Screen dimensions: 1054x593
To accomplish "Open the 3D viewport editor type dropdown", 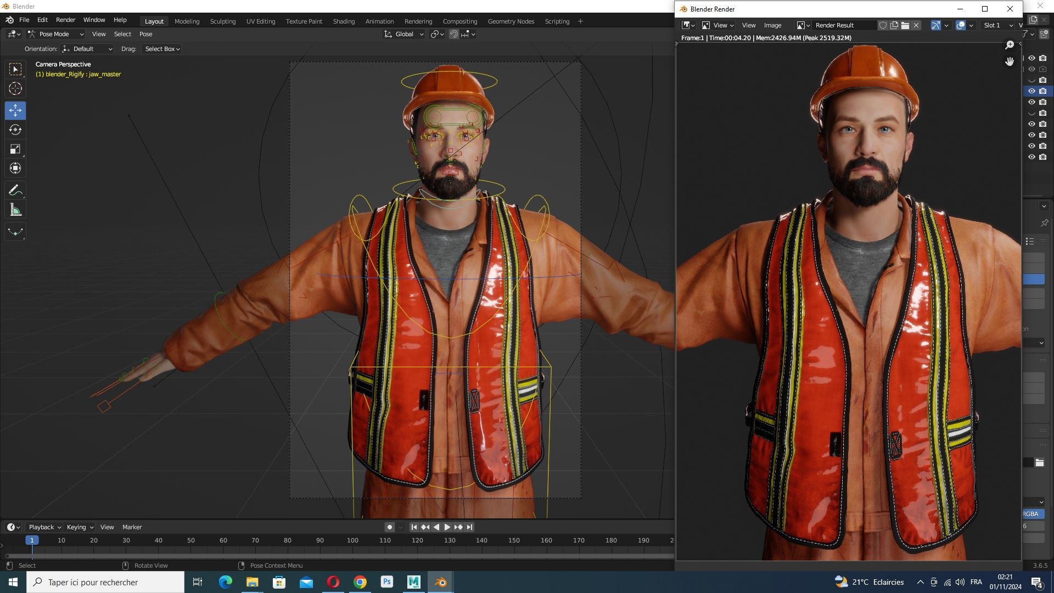I will [x=14, y=34].
